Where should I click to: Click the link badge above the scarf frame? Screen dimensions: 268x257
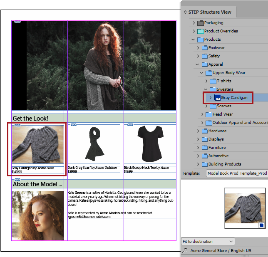click(x=74, y=125)
